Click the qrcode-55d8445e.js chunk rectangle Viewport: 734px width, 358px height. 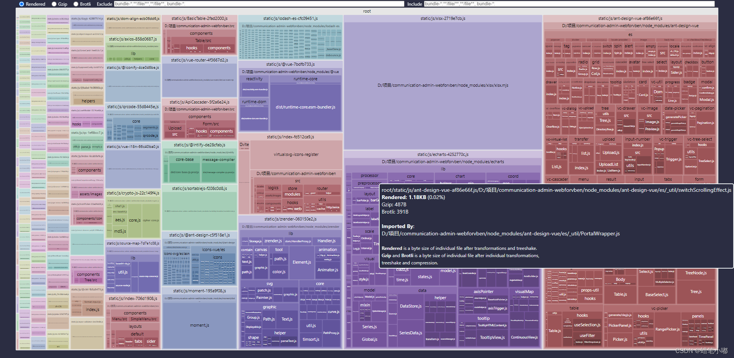(x=133, y=107)
